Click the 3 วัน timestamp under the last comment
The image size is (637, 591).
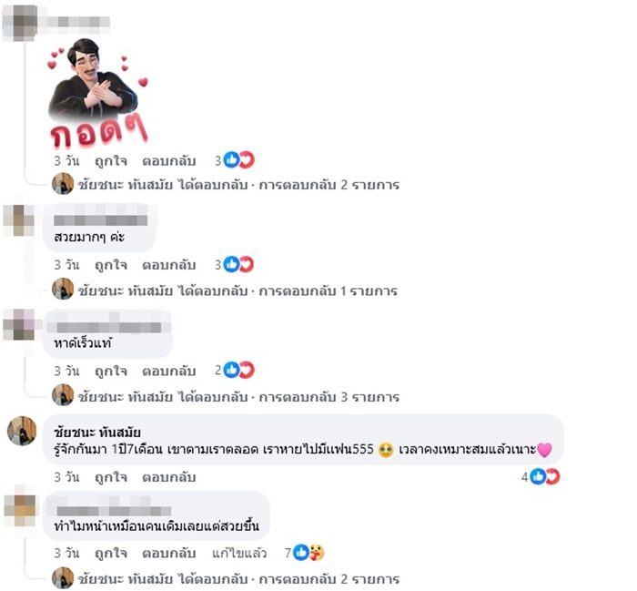pyautogui.click(x=66, y=553)
